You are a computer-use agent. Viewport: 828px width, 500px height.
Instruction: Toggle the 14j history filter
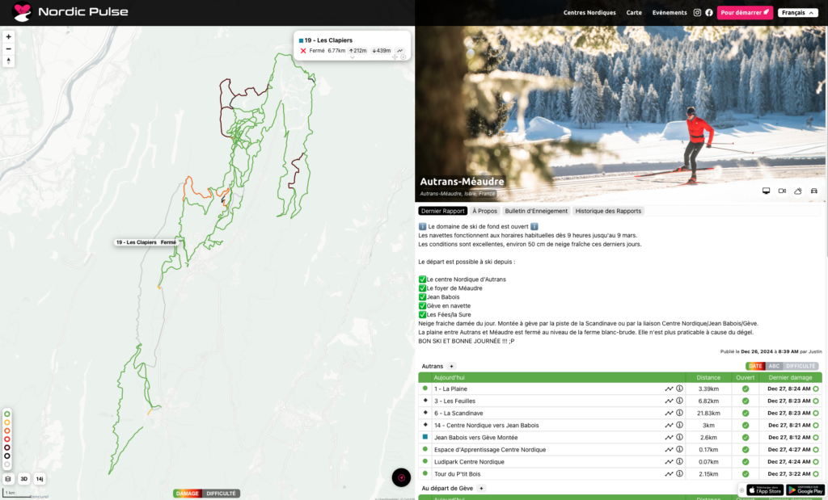pyautogui.click(x=40, y=479)
